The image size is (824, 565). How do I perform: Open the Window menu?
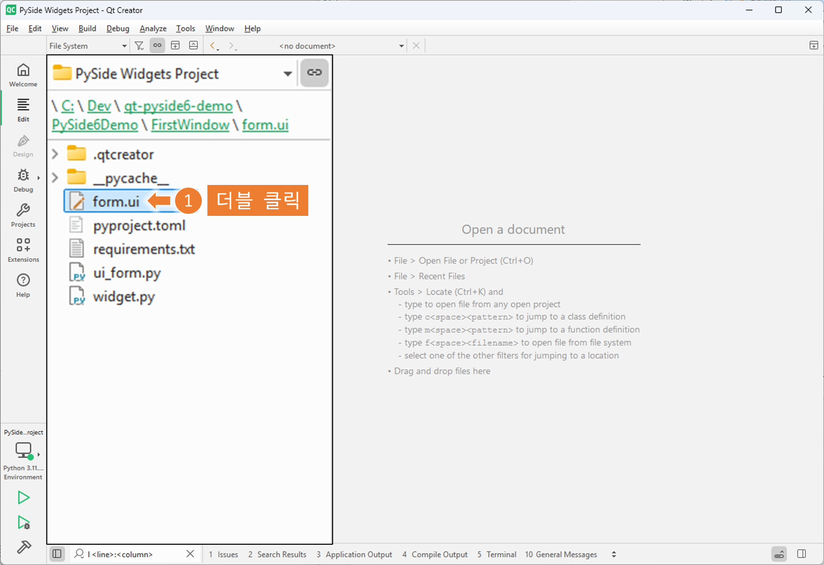point(220,28)
